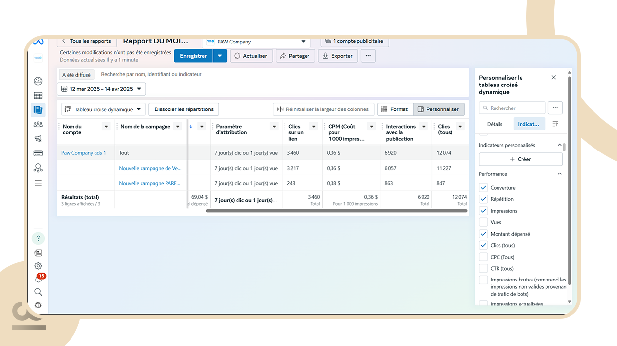Click the Créer custom indicator button
617x346 pixels.
[521, 159]
